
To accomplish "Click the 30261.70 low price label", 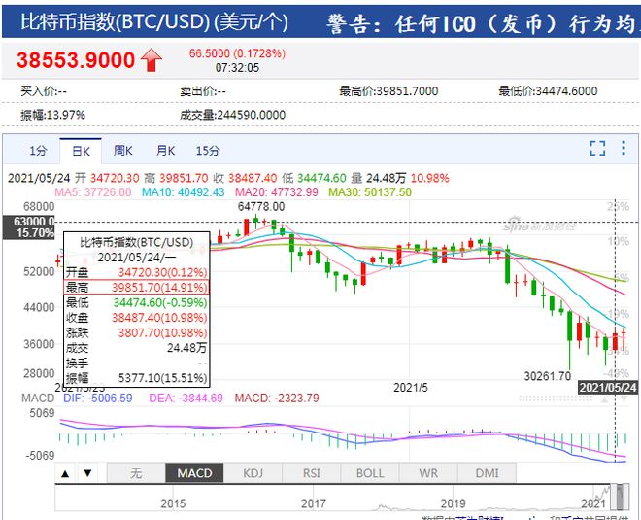I will (548, 376).
